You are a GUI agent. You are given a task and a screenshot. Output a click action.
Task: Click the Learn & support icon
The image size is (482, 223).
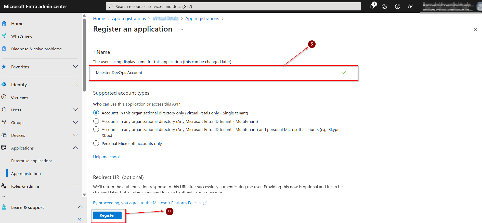coord(4,207)
